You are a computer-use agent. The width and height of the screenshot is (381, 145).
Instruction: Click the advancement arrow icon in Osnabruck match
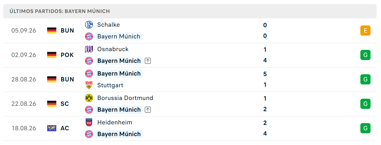148,61
